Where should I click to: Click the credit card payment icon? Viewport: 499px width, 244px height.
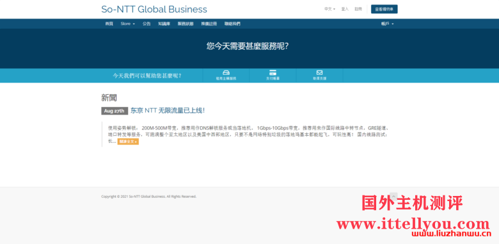273,72
